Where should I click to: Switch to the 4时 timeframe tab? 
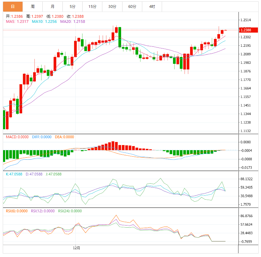(x=152, y=6)
